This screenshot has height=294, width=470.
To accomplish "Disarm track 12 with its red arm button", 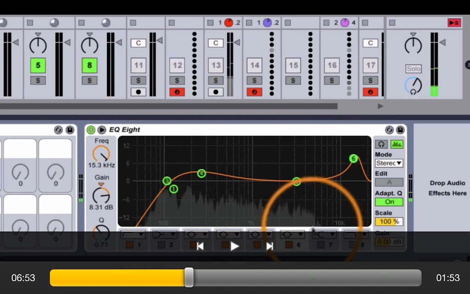I will point(177,92).
